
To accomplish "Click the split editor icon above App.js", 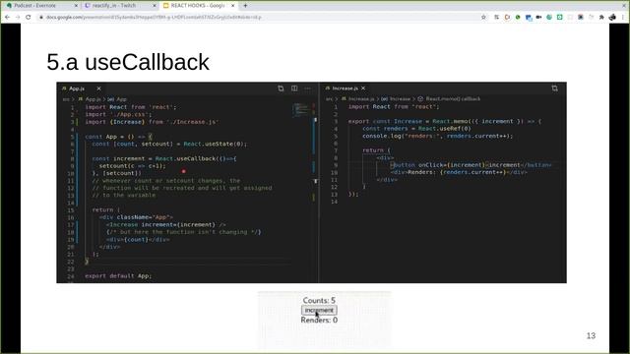I will 294,88.
